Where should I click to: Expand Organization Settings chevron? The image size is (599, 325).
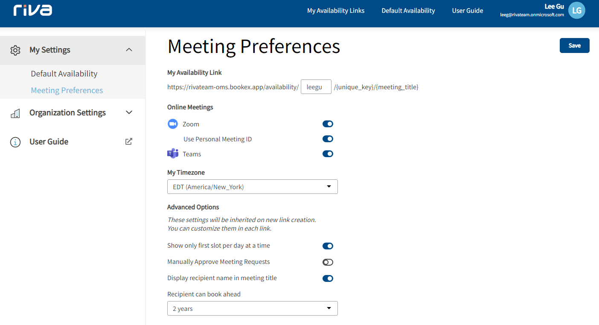click(129, 113)
